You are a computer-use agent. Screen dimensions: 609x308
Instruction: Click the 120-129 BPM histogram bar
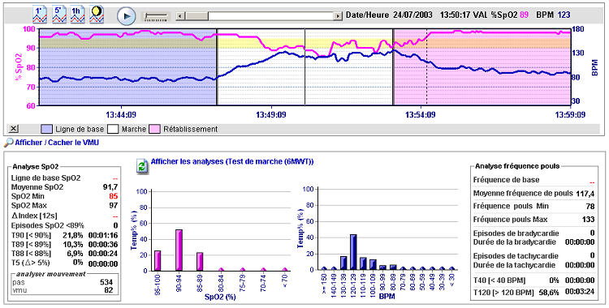point(353,252)
